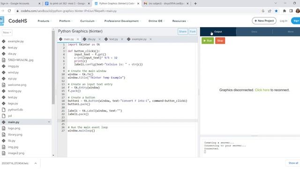Run the program with the Run button
This screenshot has height=169, width=300.
pos(208,41)
